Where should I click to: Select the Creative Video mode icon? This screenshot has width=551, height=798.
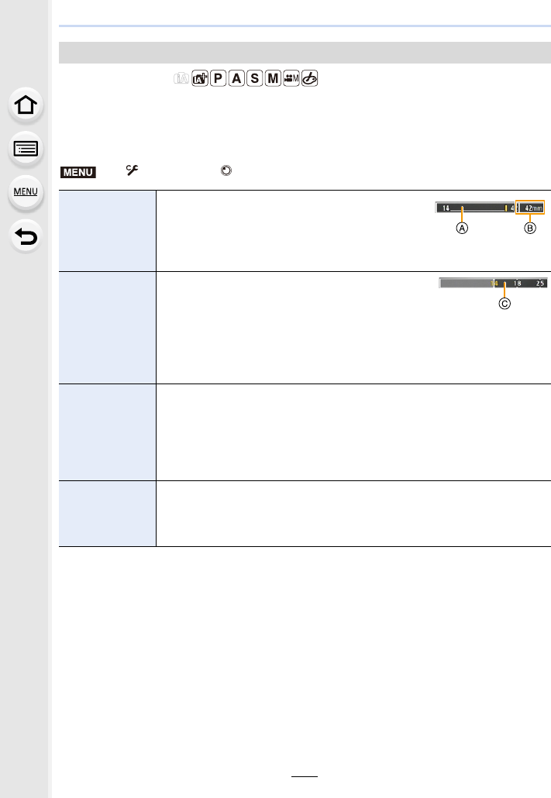291,78
